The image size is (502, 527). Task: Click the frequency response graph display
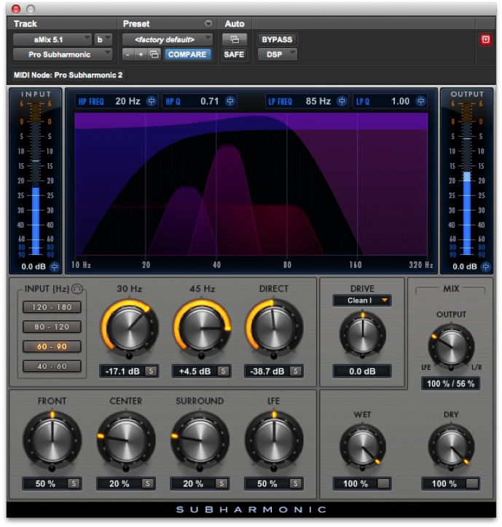251,184
